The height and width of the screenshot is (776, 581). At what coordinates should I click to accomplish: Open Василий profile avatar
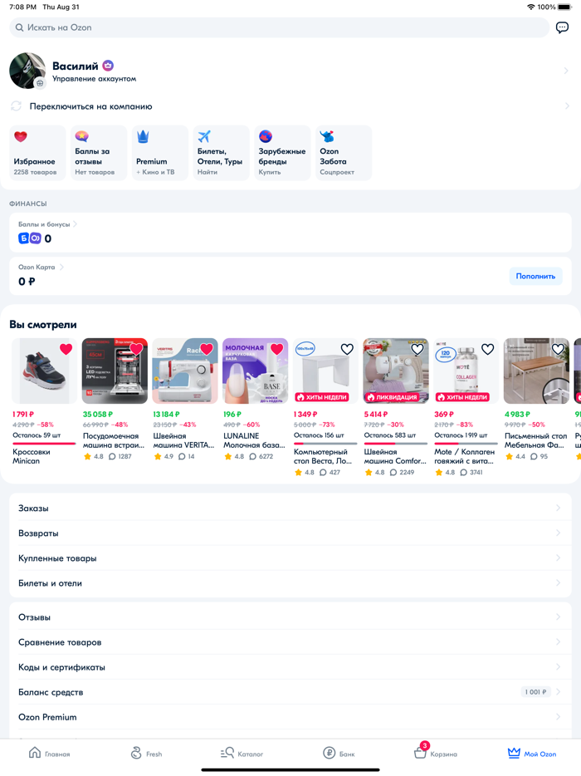pos(27,71)
